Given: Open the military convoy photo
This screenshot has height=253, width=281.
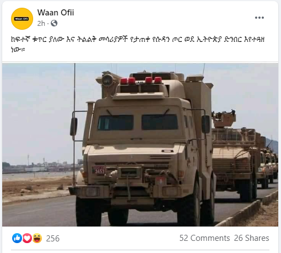Looking at the screenshot, I should point(140,144).
